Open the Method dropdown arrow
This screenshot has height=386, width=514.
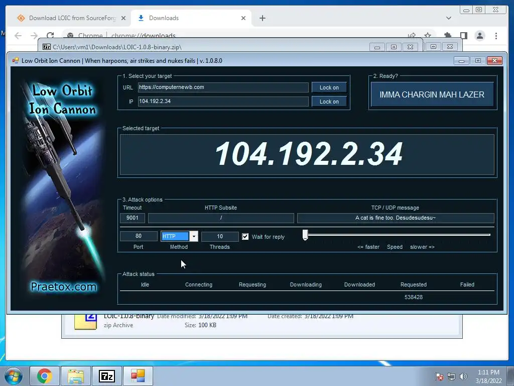[x=194, y=236]
